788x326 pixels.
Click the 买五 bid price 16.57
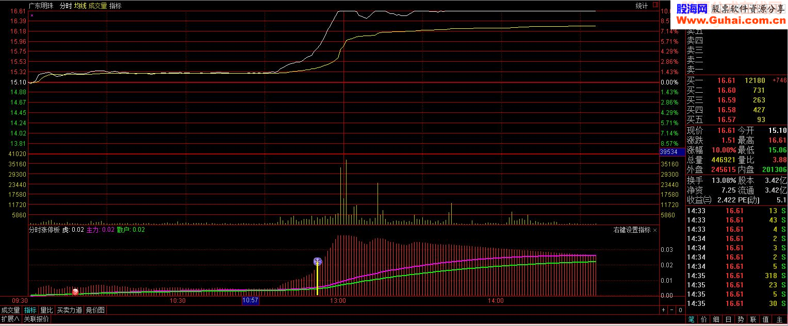click(x=728, y=119)
